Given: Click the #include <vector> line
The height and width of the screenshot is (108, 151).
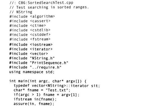Looking at the screenshot, I should coord(29,54).
